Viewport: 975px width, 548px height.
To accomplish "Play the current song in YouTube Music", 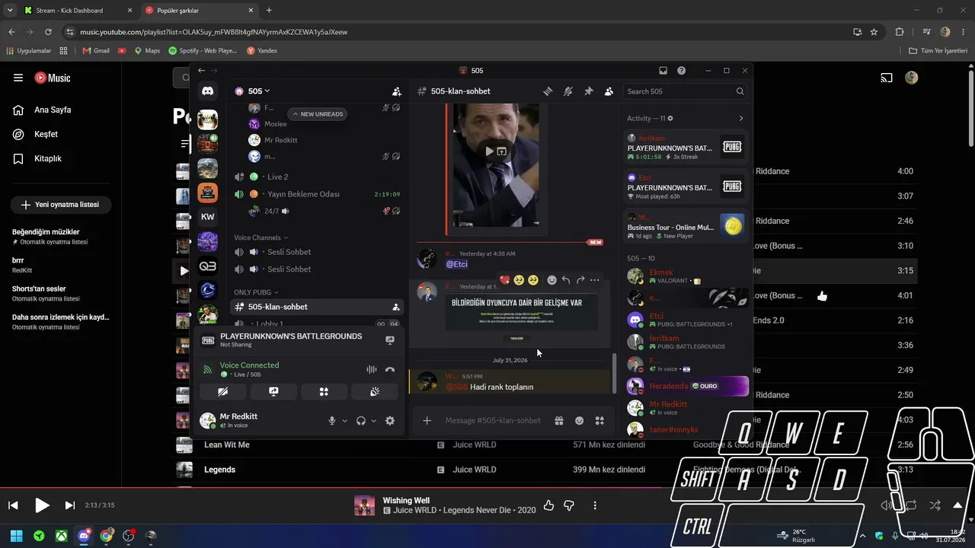I will pos(42,505).
